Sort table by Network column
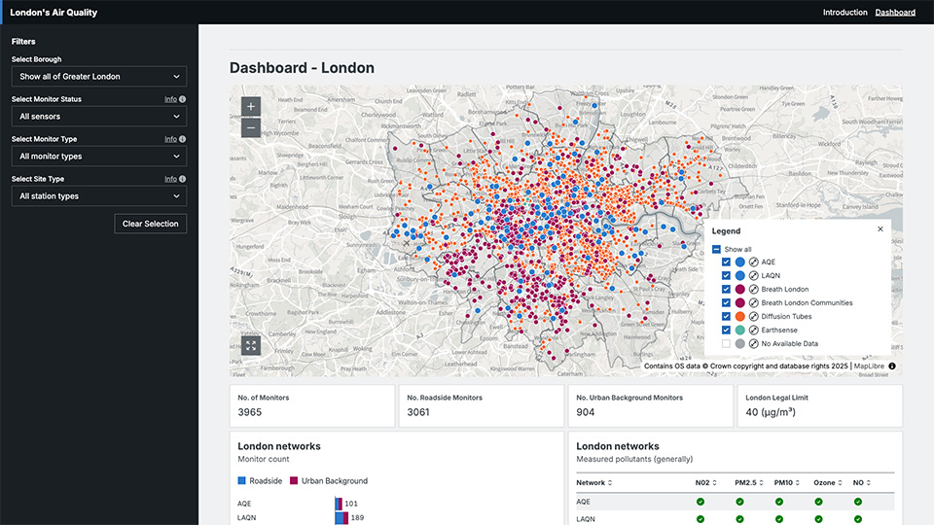This screenshot has height=525, width=934. pos(593,483)
